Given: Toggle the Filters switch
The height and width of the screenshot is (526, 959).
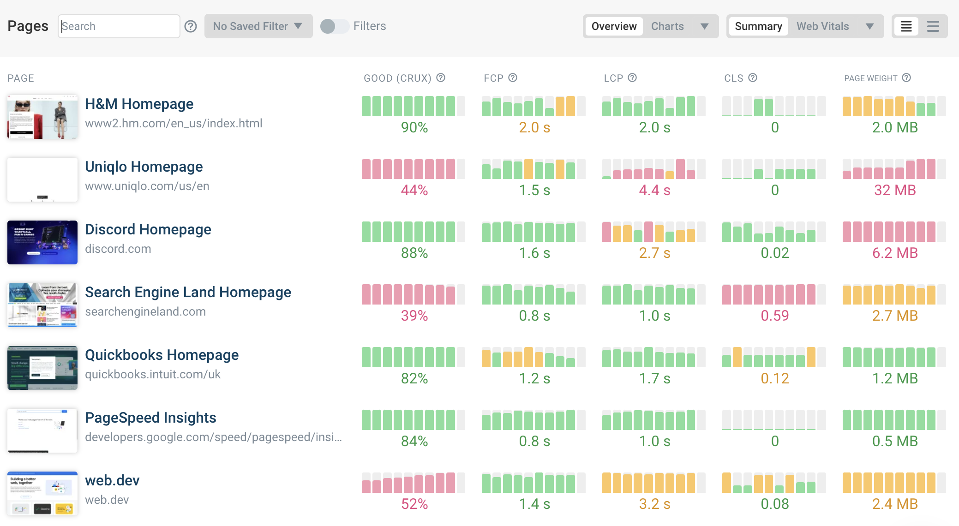Looking at the screenshot, I should coord(334,26).
